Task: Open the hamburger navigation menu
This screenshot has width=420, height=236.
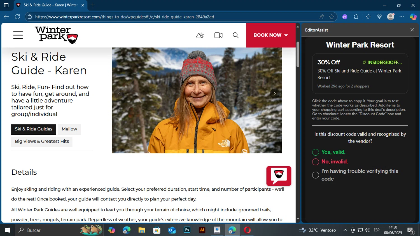Action: tap(18, 35)
